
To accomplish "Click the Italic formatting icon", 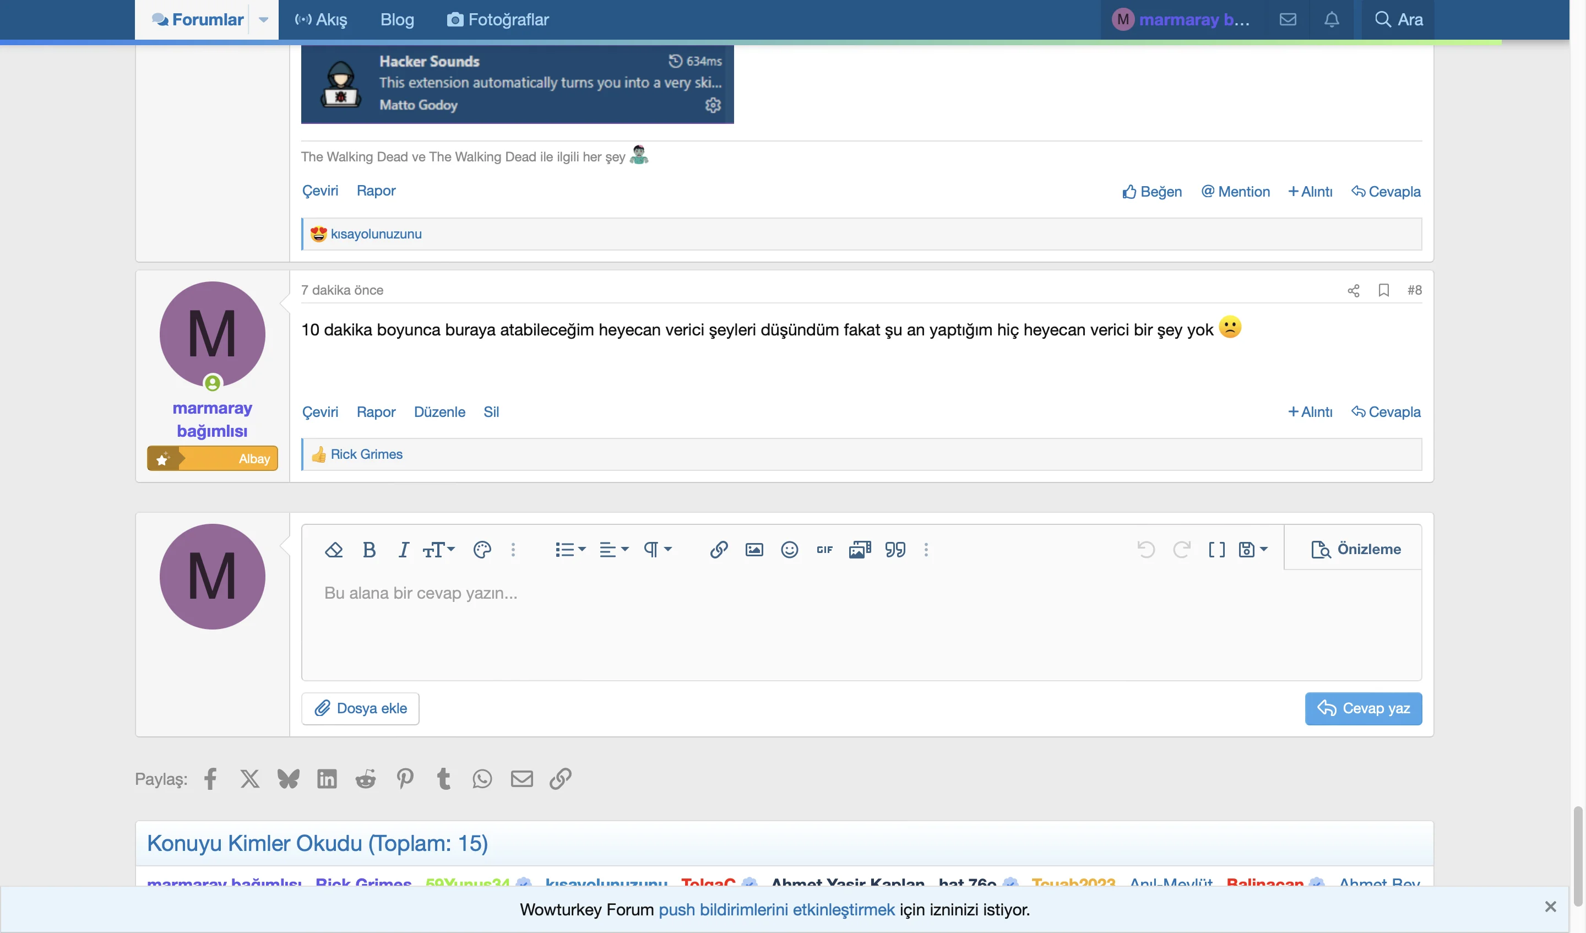I will tap(404, 550).
